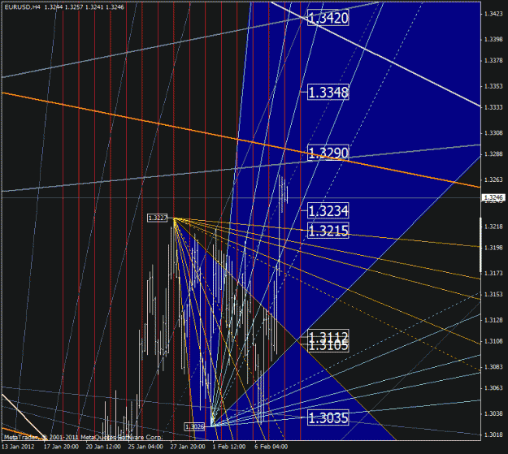Click 1.3153 on the price axis
The height and width of the screenshot is (454, 508).
tap(493, 294)
